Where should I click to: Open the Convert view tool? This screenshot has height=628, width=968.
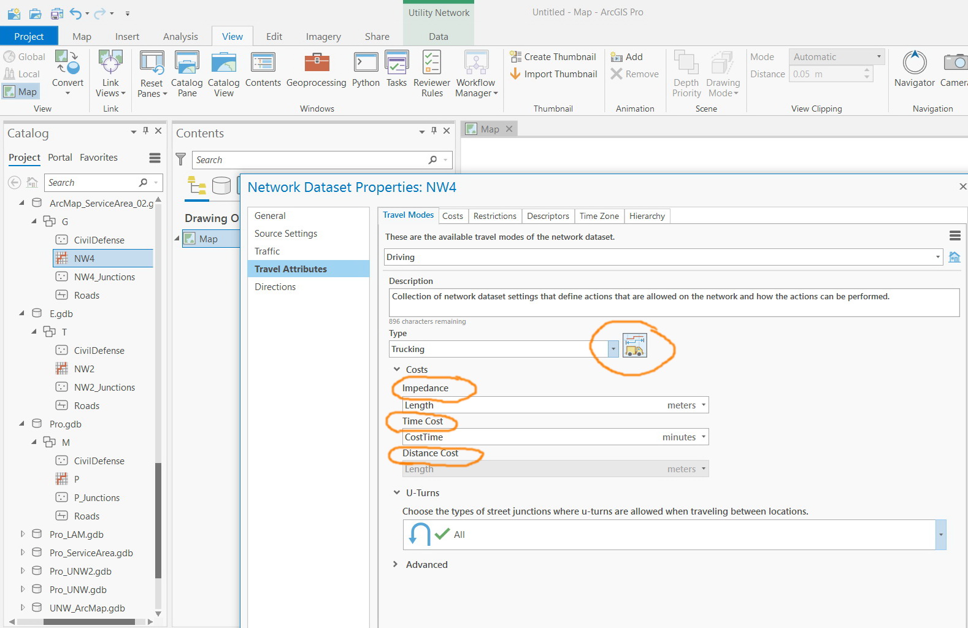67,72
